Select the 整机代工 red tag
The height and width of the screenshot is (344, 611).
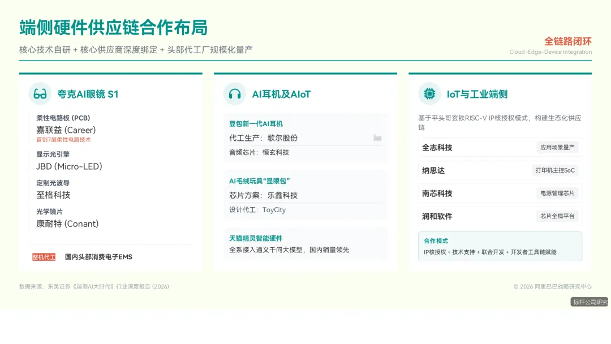(44, 257)
